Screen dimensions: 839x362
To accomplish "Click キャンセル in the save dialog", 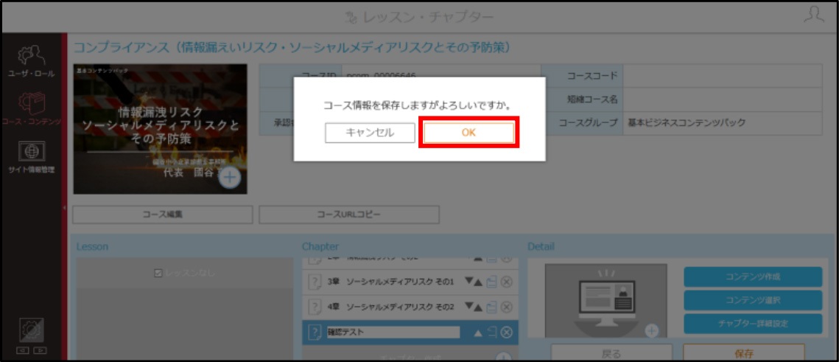I will tap(370, 133).
